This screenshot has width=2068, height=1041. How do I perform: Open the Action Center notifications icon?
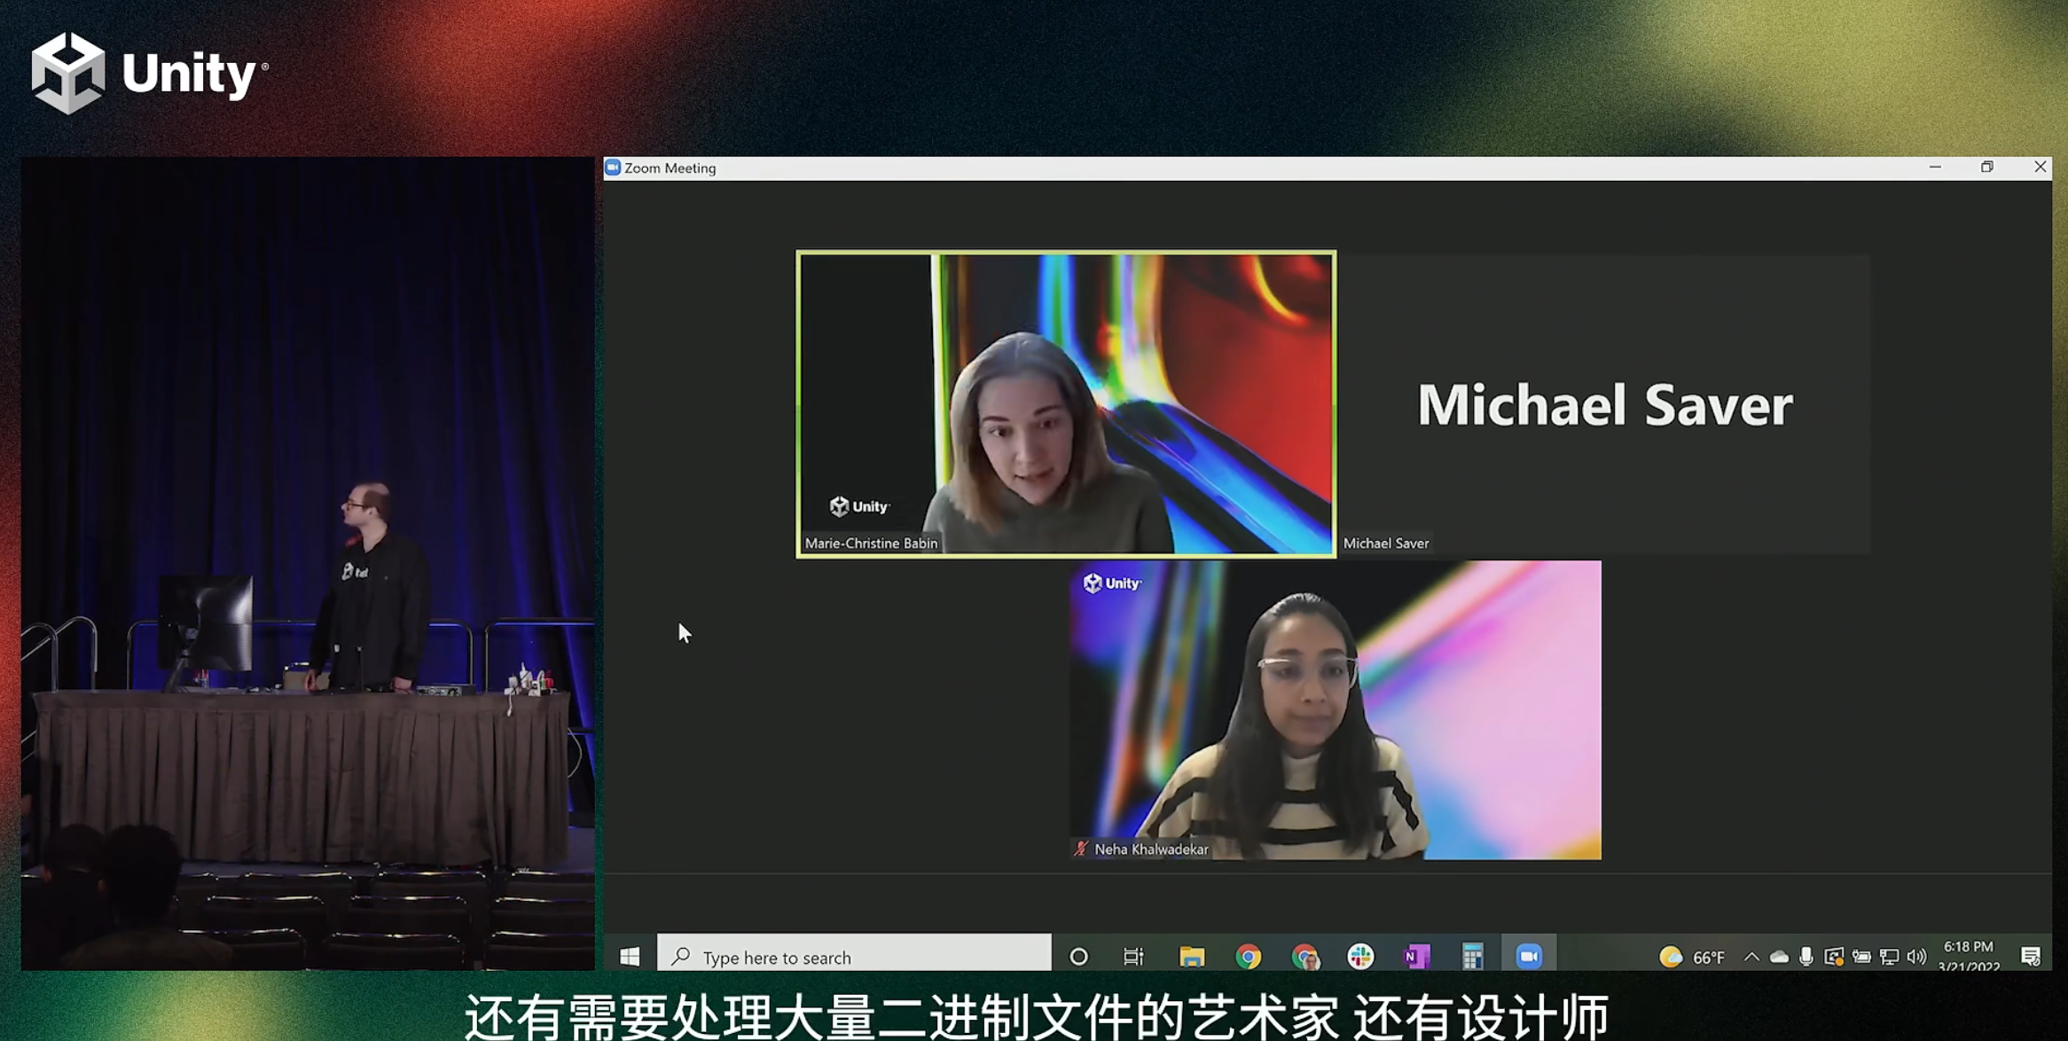2031,956
